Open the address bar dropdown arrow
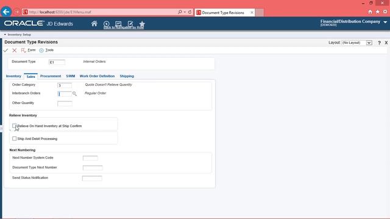The width and height of the screenshot is (390, 219). (185, 12)
